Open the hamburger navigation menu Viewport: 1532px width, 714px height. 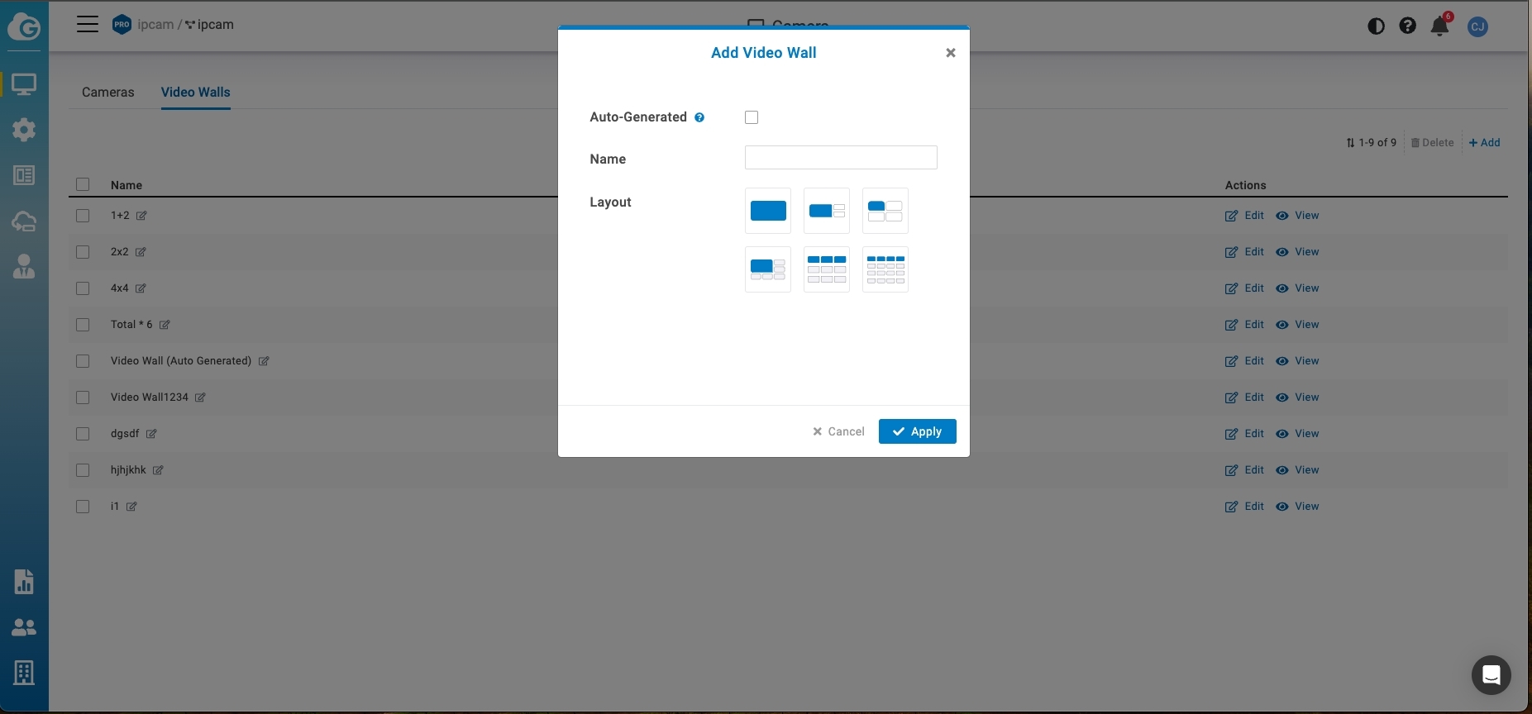point(88,24)
